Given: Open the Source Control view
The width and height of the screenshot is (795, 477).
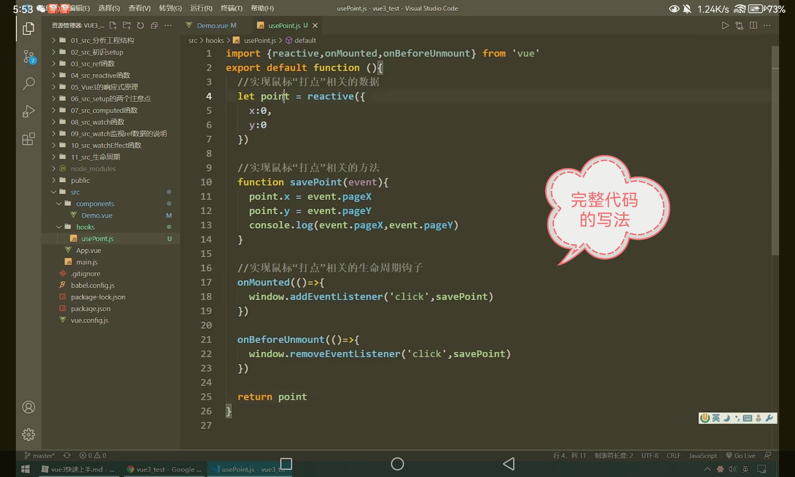Looking at the screenshot, I should 29,56.
